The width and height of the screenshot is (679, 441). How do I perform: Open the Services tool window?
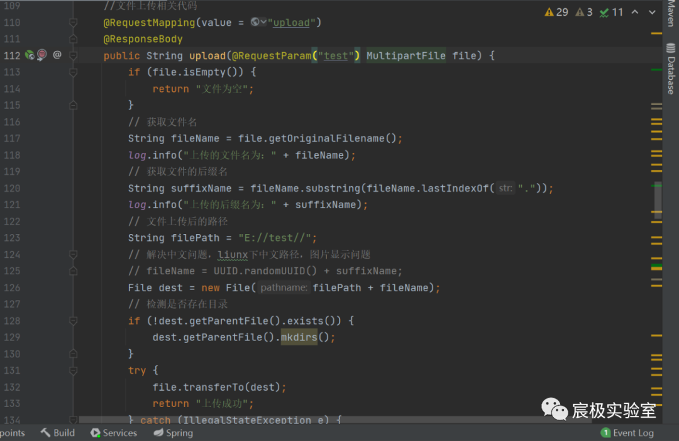(114, 433)
